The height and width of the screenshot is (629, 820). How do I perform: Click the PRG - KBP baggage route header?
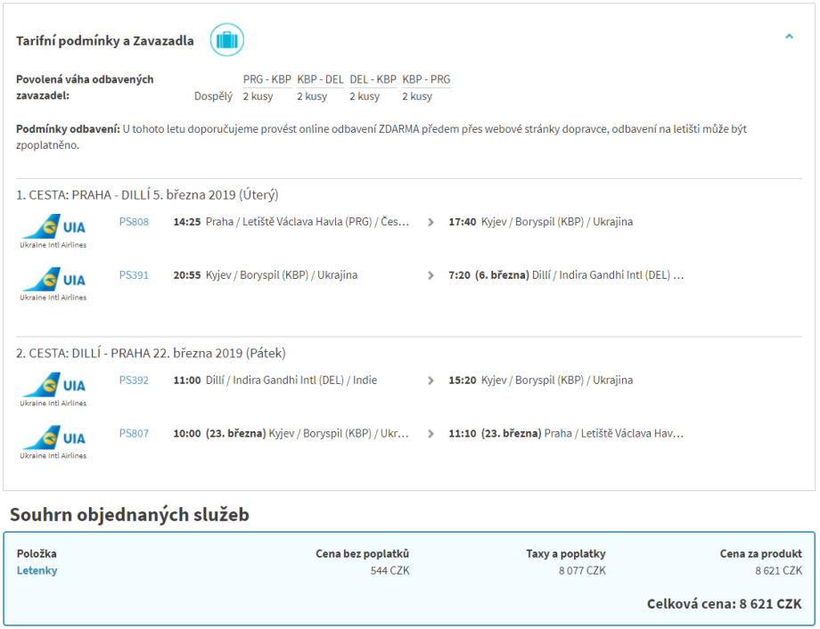(266, 79)
